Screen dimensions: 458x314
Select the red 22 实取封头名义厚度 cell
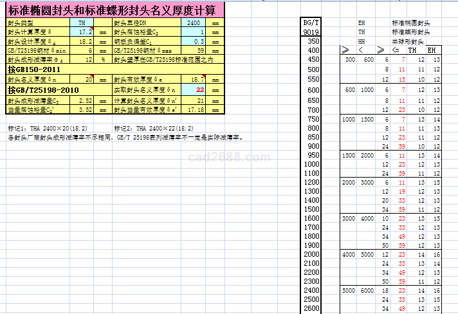pyautogui.click(x=192, y=90)
